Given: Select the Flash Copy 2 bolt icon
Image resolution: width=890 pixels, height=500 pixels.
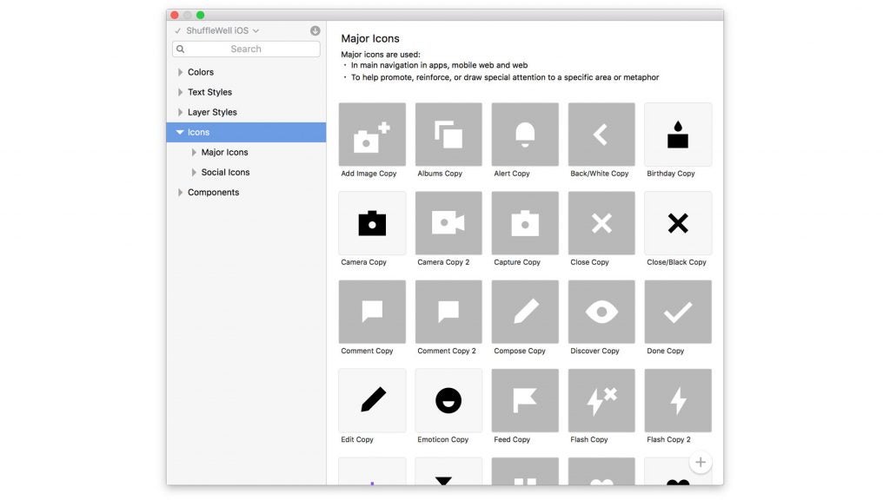Looking at the screenshot, I should pos(678,401).
